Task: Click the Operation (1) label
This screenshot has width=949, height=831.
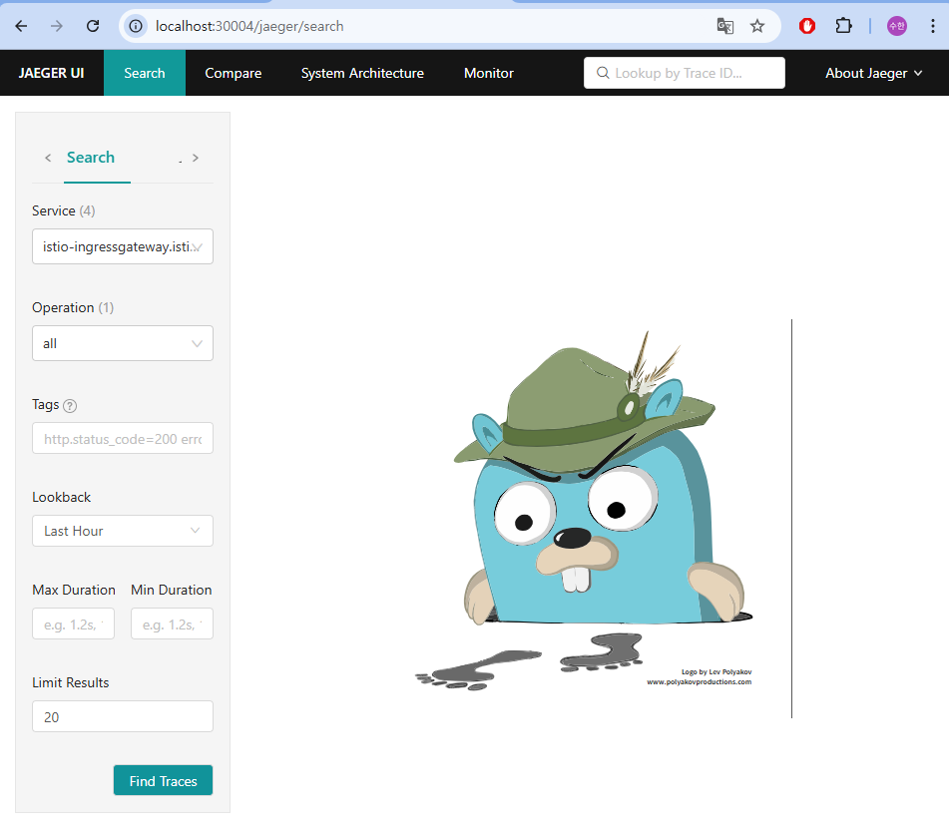Action: tap(73, 307)
